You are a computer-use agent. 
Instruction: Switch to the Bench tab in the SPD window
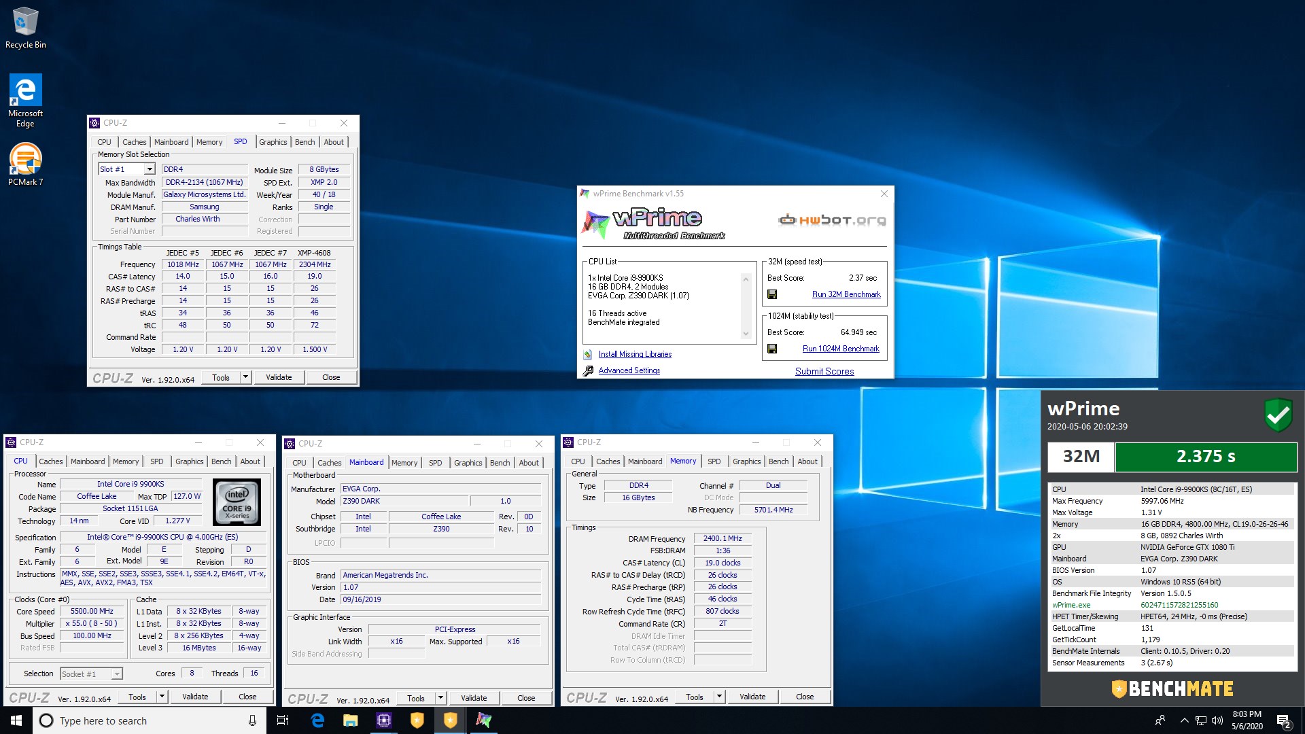tap(304, 142)
